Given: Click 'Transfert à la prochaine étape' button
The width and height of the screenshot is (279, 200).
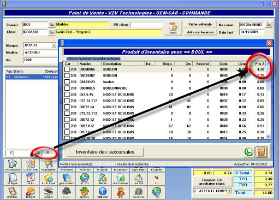Looking at the screenshot, I should point(212,182).
